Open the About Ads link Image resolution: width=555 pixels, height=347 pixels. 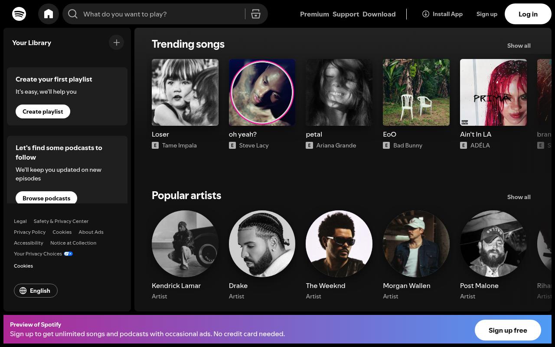(91, 232)
